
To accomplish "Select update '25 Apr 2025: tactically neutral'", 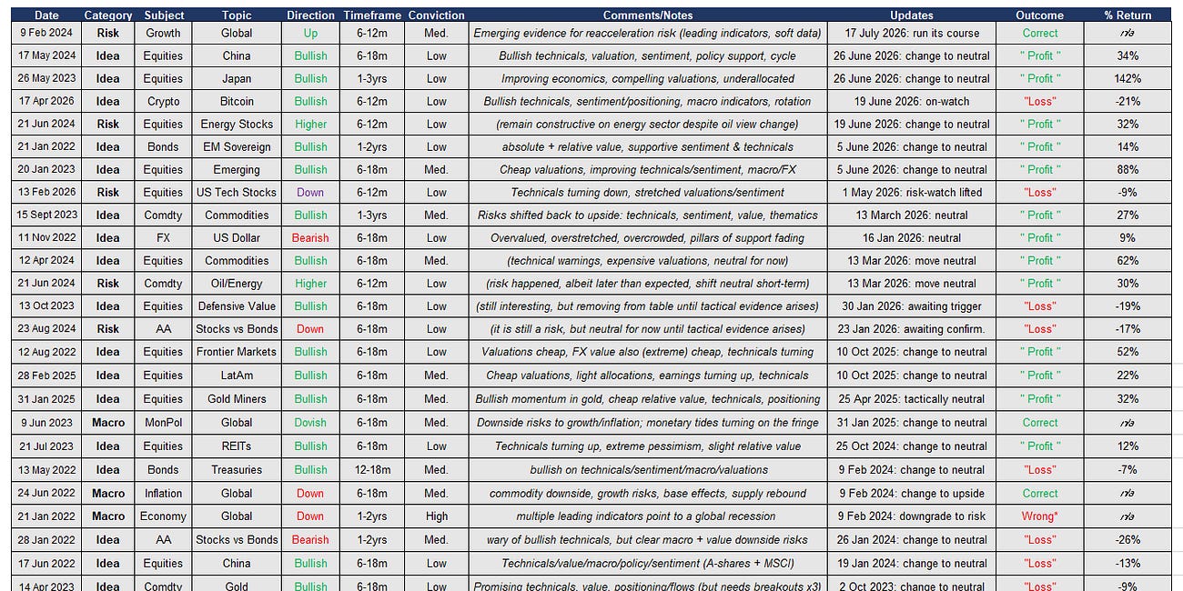I will [912, 398].
